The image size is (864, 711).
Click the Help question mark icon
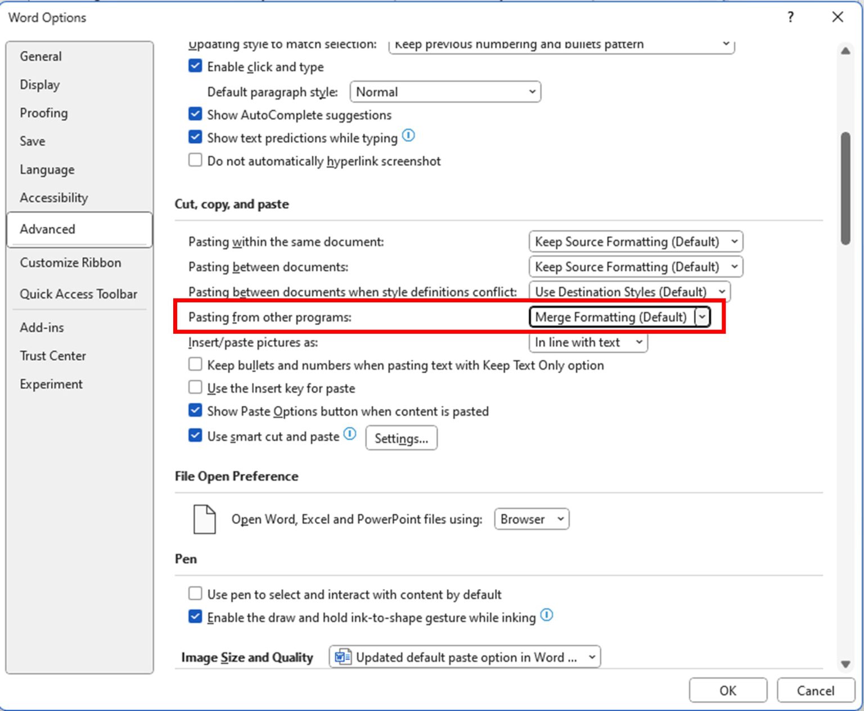click(790, 17)
